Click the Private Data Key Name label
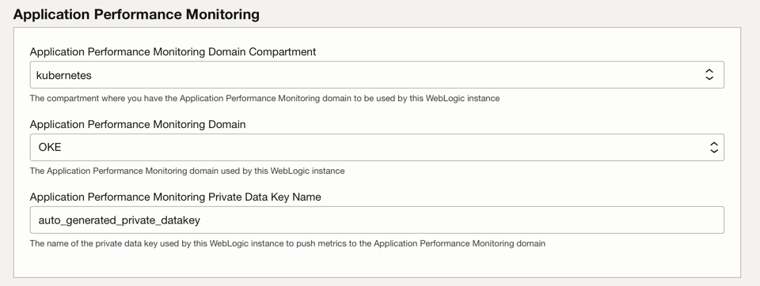This screenshot has width=760, height=286. pyautogui.click(x=176, y=197)
